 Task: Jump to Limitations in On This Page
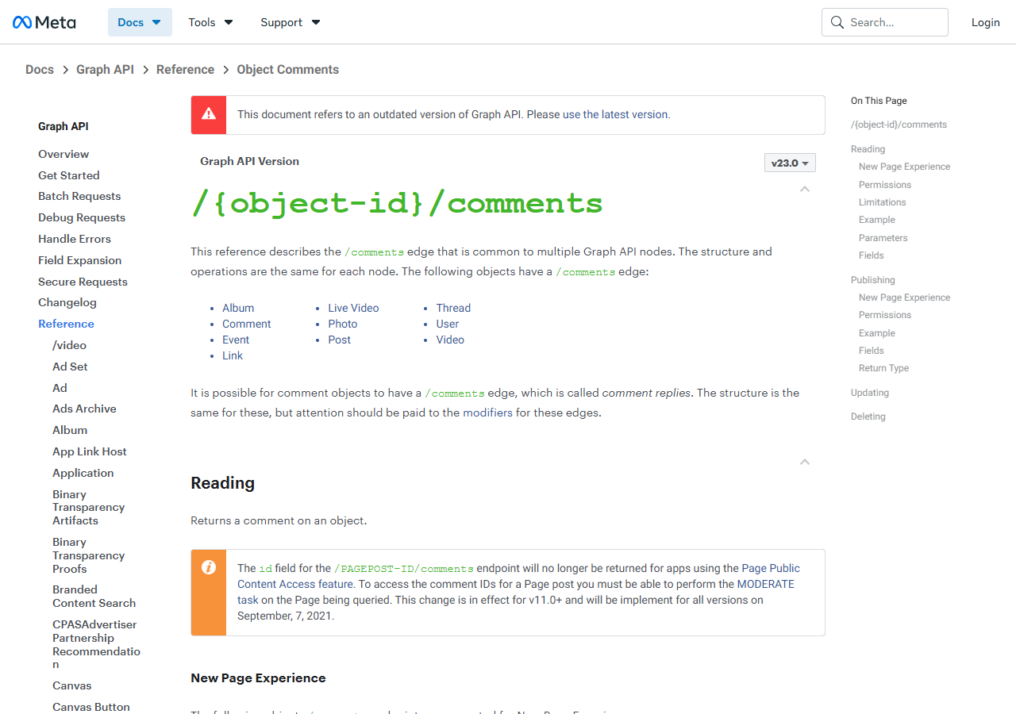point(882,202)
